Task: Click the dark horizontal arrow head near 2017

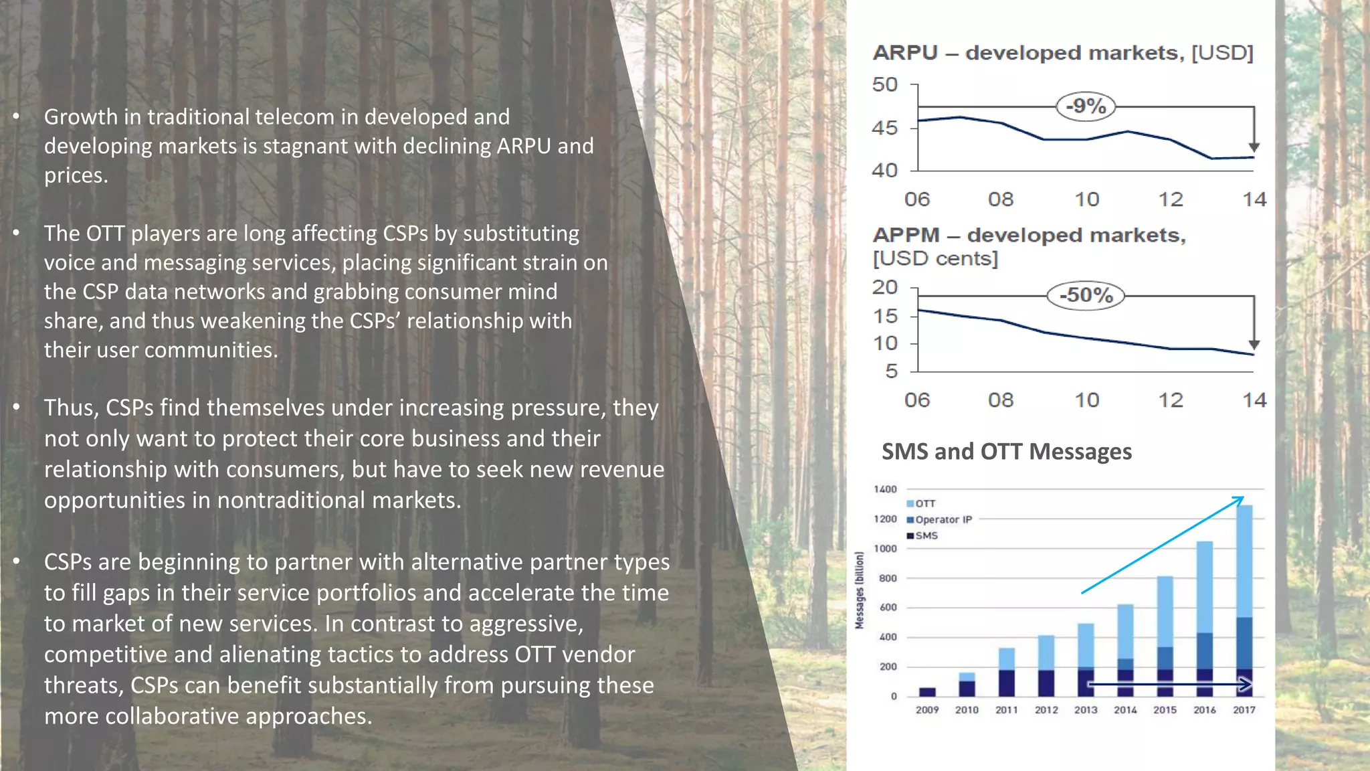Action: [x=1246, y=685]
